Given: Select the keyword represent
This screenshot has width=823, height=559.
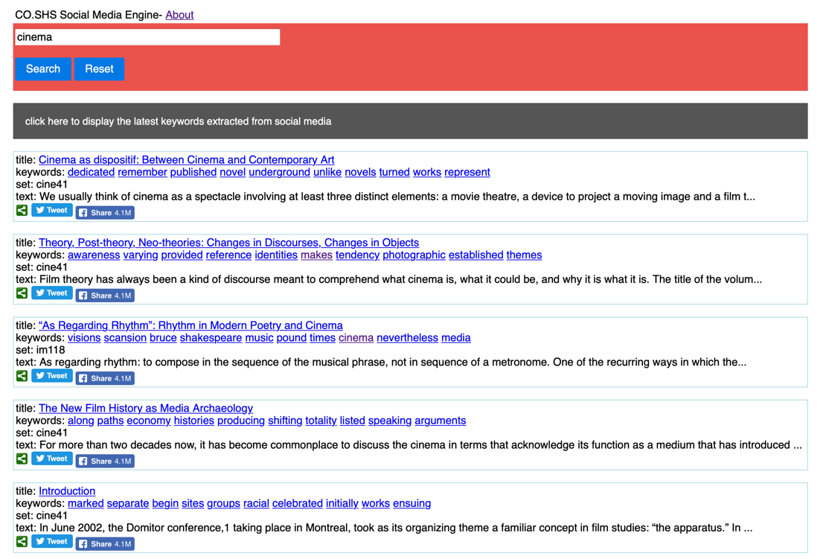Looking at the screenshot, I should (467, 172).
